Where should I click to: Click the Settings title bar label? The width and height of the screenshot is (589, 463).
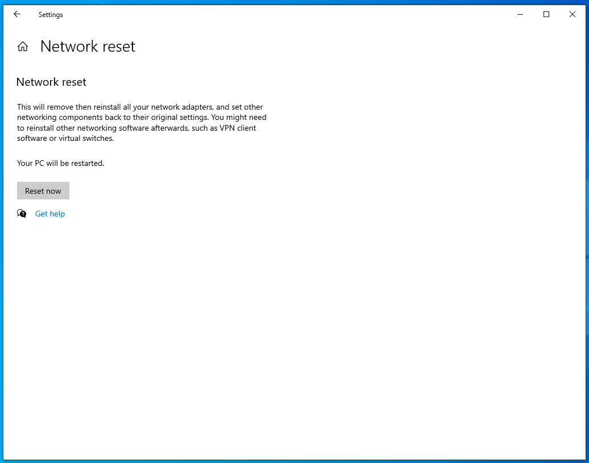pyautogui.click(x=51, y=15)
